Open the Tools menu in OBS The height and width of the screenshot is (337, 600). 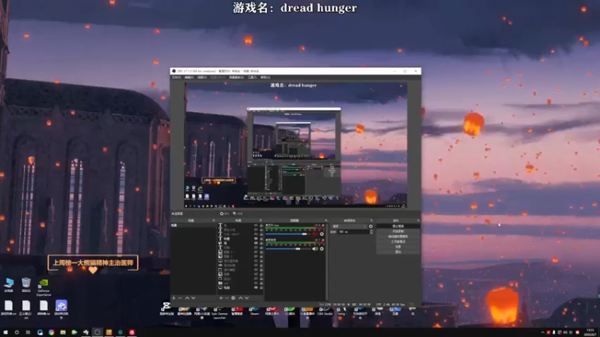tap(252, 77)
